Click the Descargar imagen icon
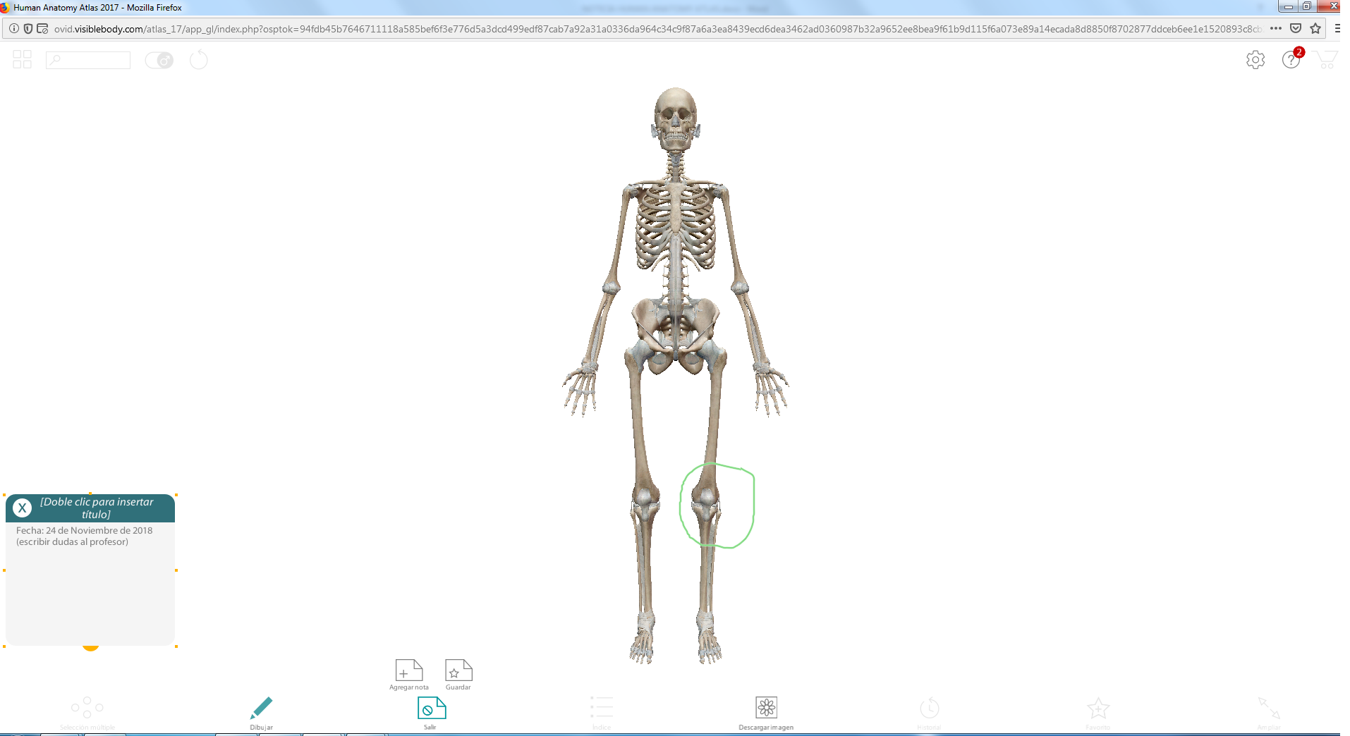 pyautogui.click(x=766, y=708)
